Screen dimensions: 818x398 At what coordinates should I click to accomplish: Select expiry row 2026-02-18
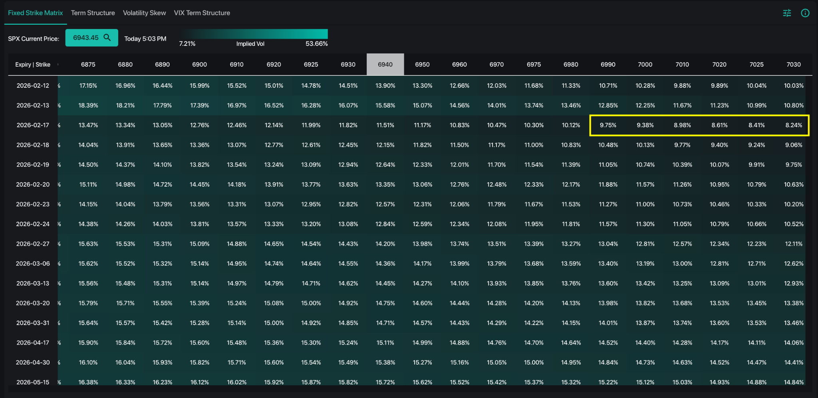[x=33, y=145]
